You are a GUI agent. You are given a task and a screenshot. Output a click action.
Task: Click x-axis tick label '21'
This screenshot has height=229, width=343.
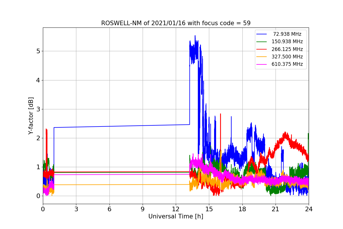pyautogui.click(x=276, y=209)
